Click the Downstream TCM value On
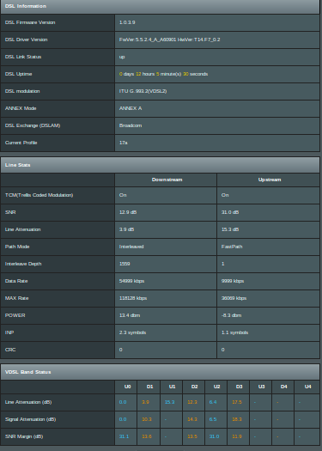 point(123,195)
